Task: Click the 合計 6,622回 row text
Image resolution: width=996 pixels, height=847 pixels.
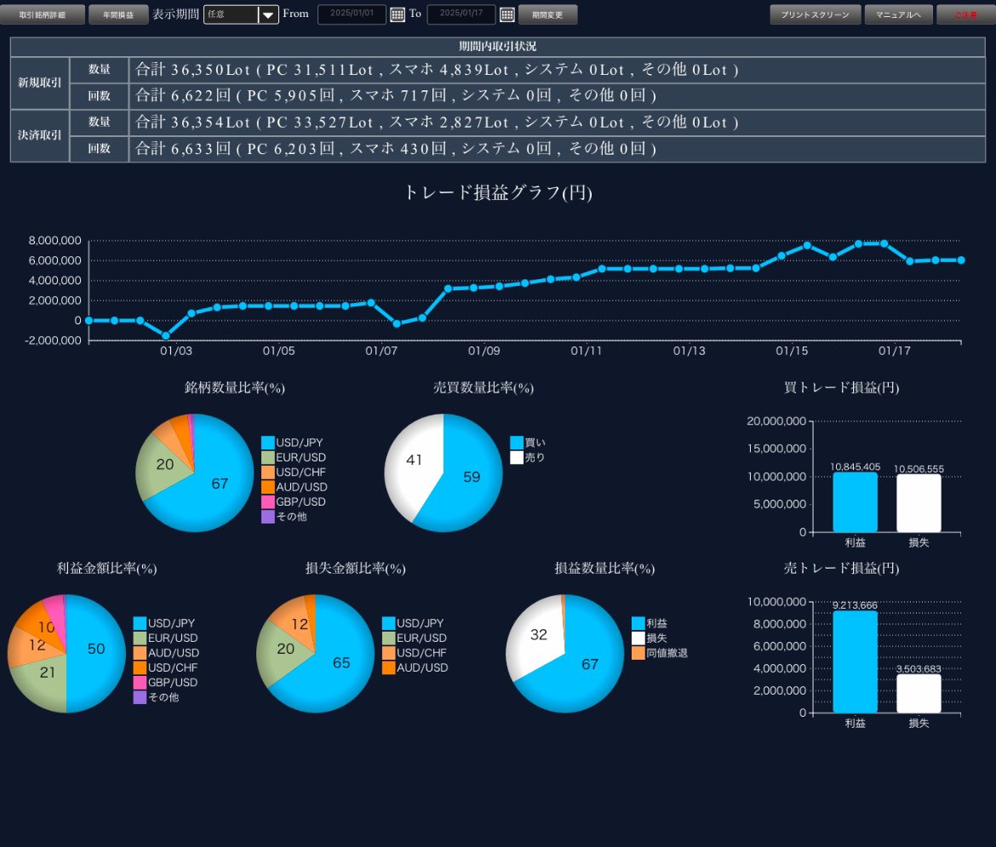Action: tap(396, 96)
